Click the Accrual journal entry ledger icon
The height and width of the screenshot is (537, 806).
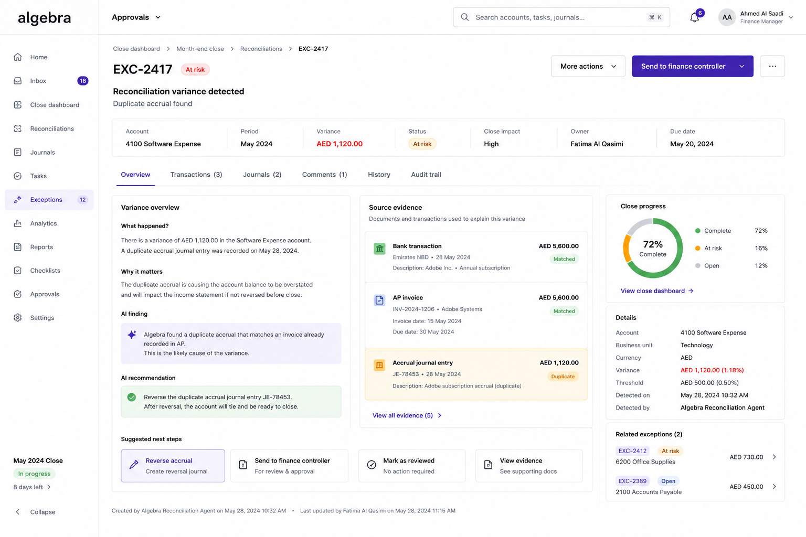[379, 365]
